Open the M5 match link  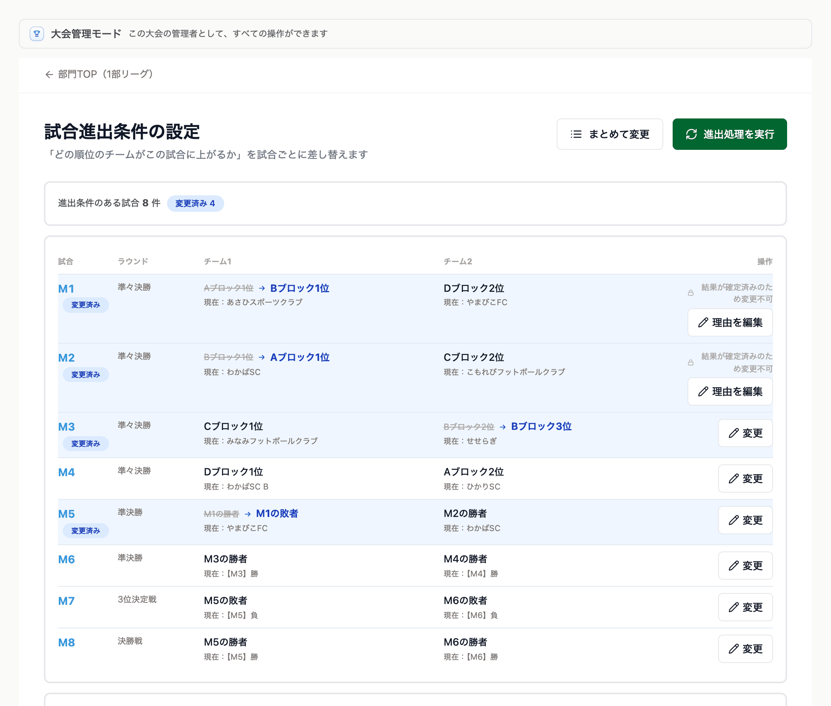[x=66, y=514]
